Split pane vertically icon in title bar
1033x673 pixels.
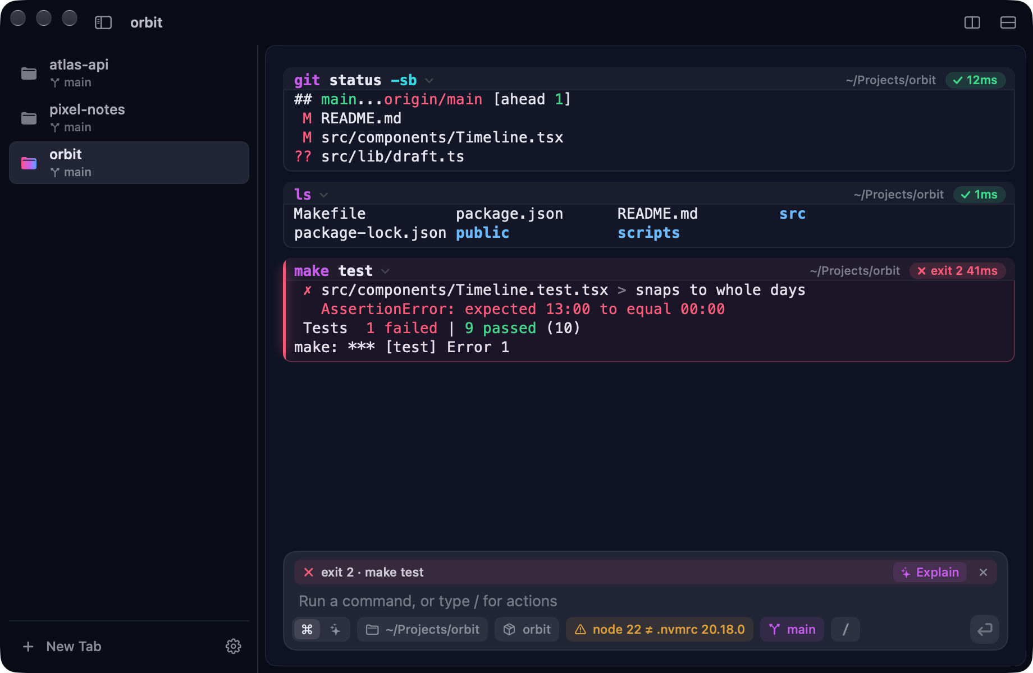[x=972, y=22]
